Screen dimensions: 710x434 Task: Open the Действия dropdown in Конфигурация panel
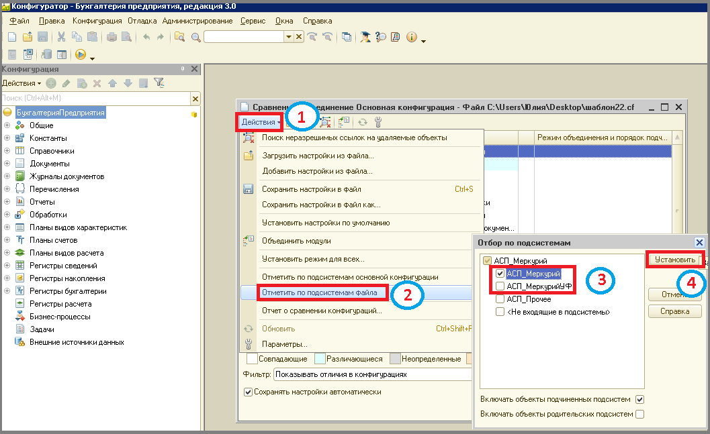(x=21, y=83)
